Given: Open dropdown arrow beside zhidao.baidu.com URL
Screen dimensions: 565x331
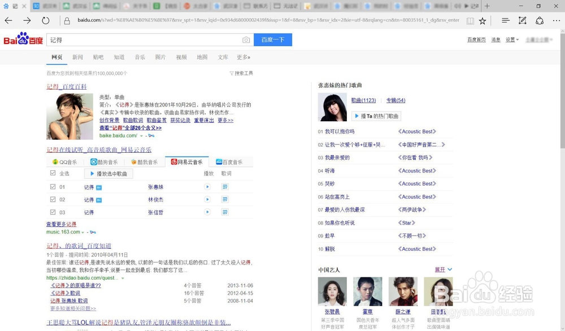Looking at the screenshot, I should tap(123, 278).
